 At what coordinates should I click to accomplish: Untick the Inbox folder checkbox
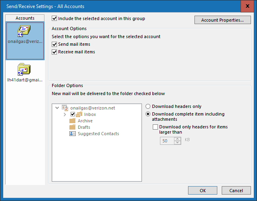(73, 114)
